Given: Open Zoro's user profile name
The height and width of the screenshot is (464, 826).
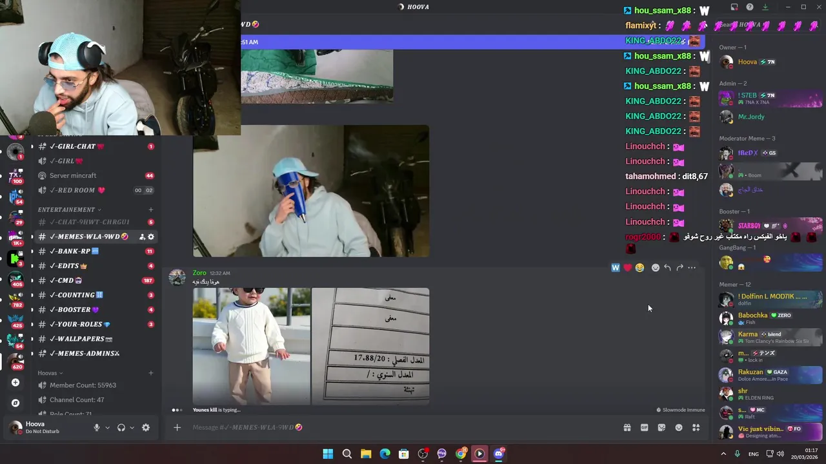Looking at the screenshot, I should pyautogui.click(x=199, y=273).
